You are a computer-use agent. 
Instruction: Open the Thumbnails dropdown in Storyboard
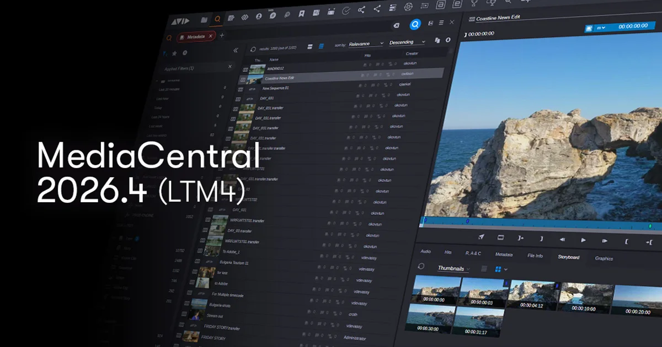[x=453, y=268]
